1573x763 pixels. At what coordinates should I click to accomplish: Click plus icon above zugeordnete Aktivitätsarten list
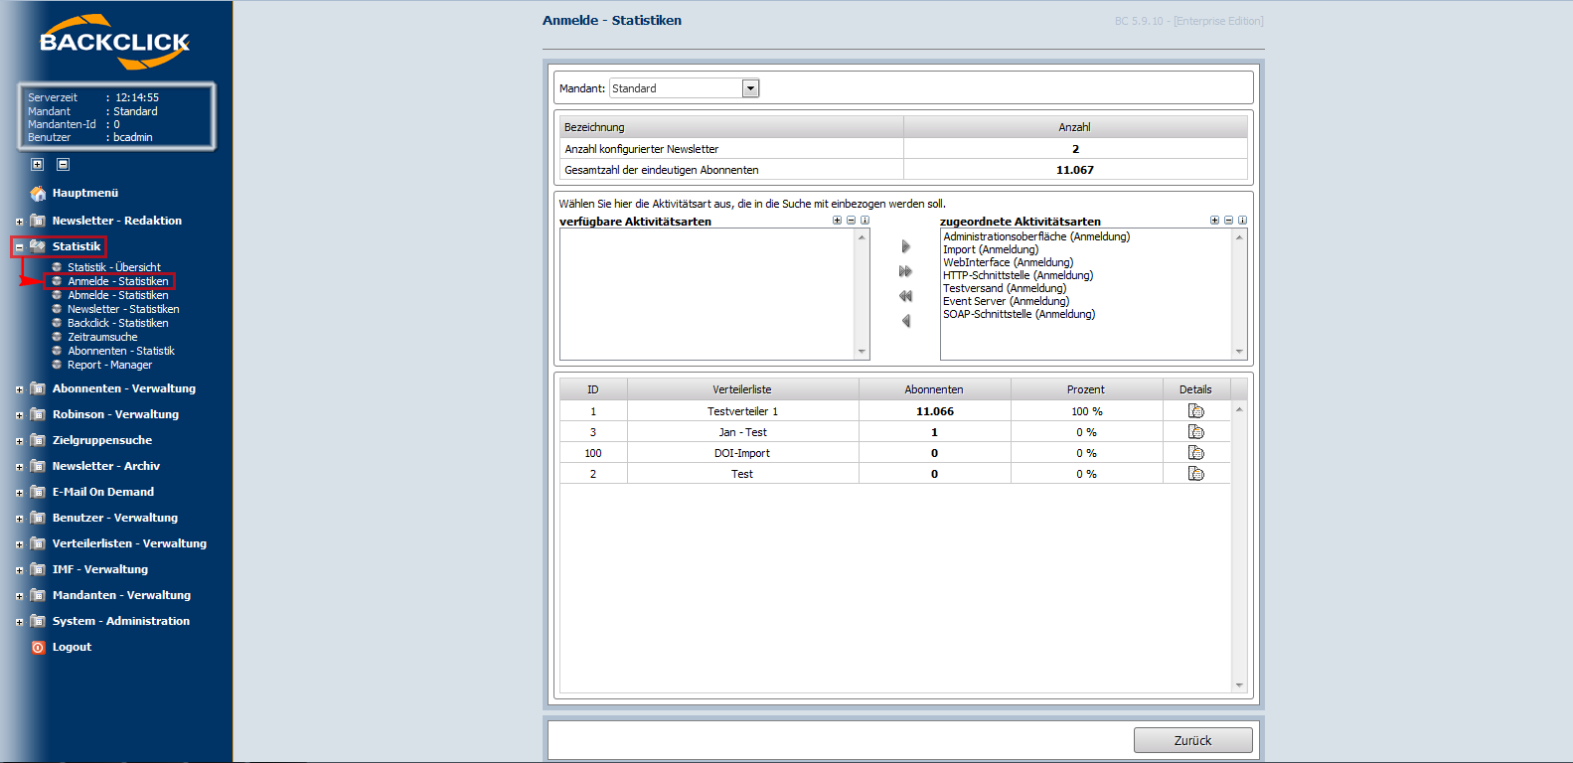[x=1214, y=221]
